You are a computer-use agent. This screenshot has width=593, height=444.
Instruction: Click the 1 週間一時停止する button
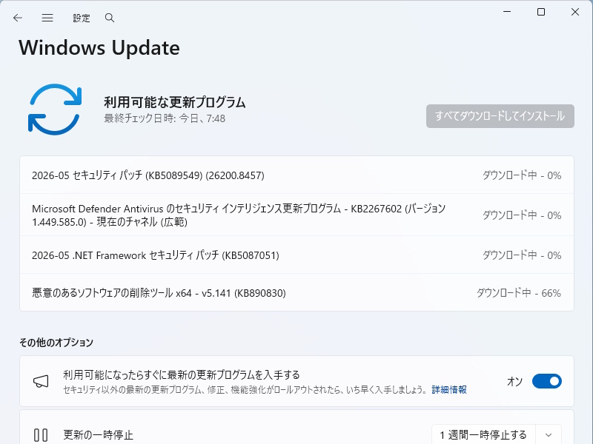point(483,435)
